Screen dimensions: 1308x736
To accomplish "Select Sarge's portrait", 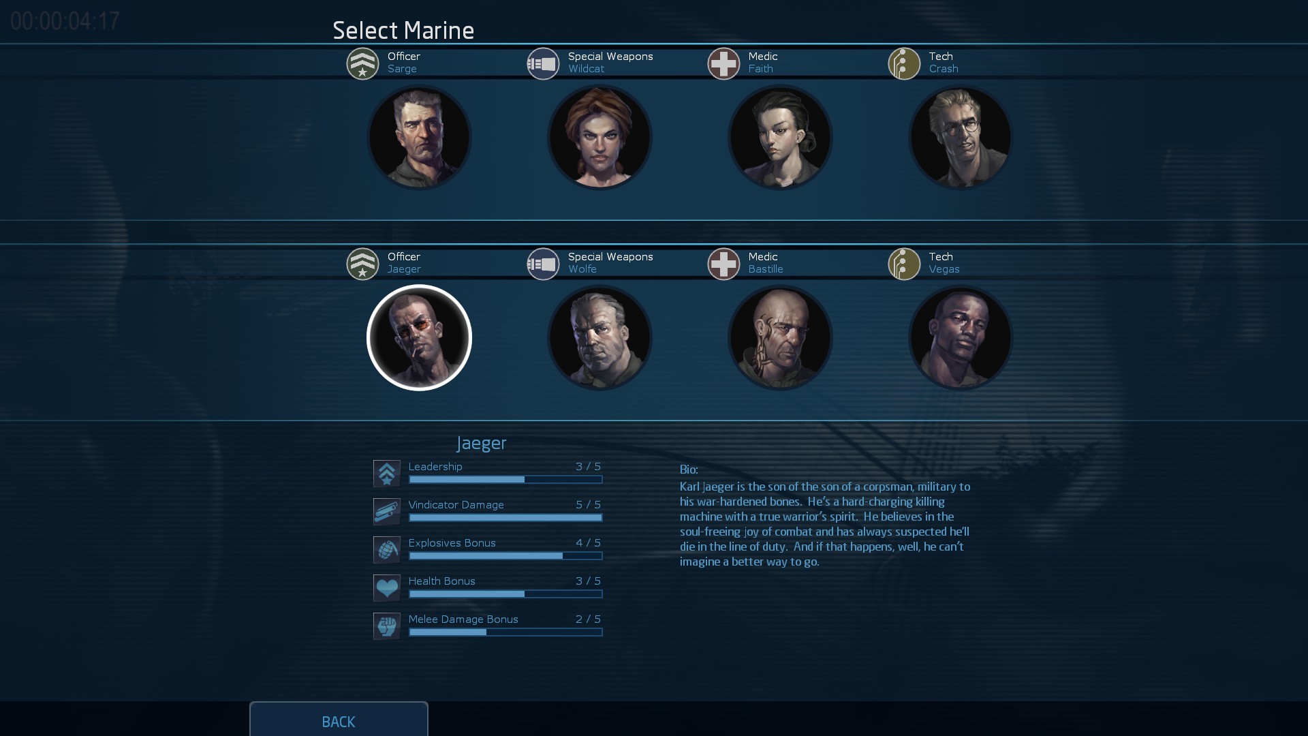I will click(419, 137).
